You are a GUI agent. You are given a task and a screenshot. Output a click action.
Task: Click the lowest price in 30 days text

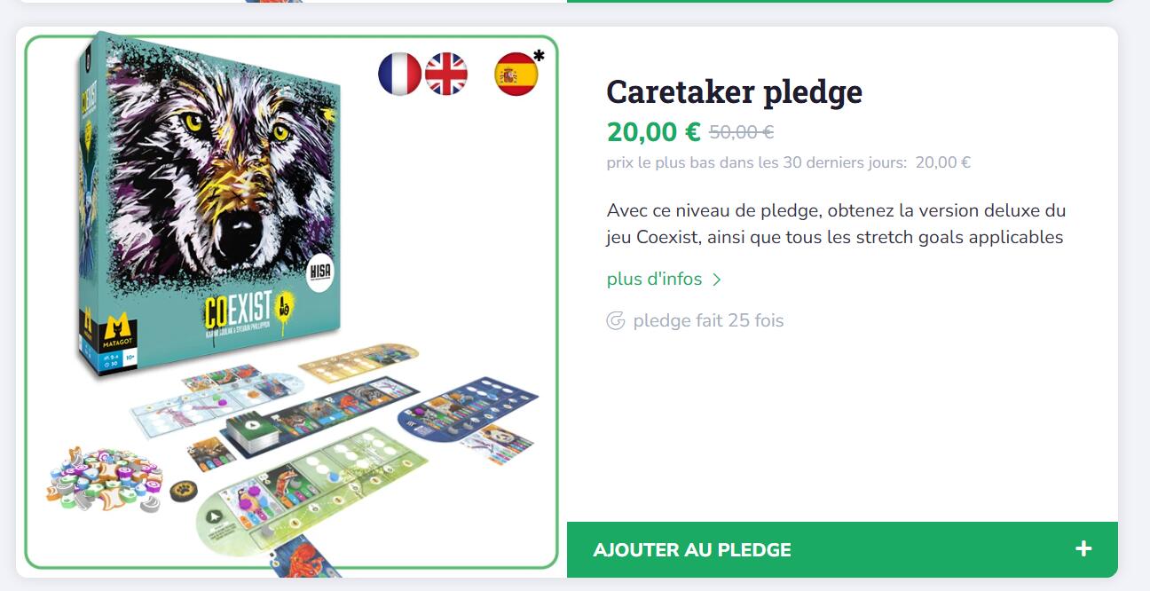[788, 162]
